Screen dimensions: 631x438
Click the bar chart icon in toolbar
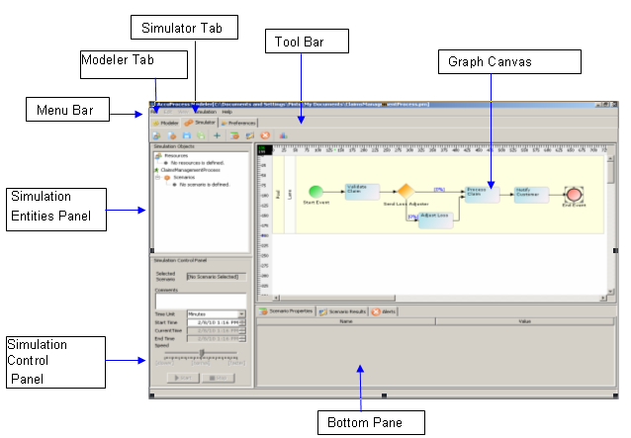click(x=283, y=134)
